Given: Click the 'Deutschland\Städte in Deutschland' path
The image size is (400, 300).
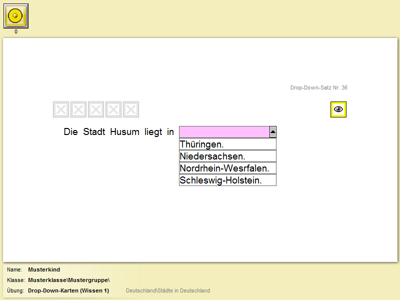Looking at the screenshot, I should [168, 290].
